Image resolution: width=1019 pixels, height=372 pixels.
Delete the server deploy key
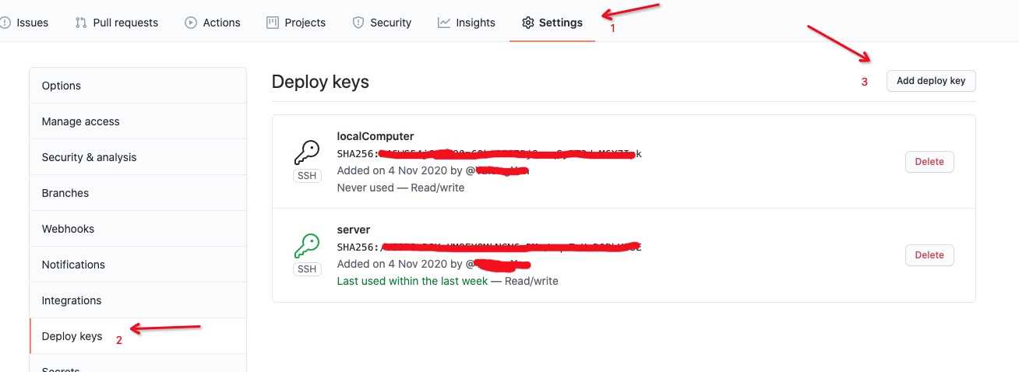[929, 255]
